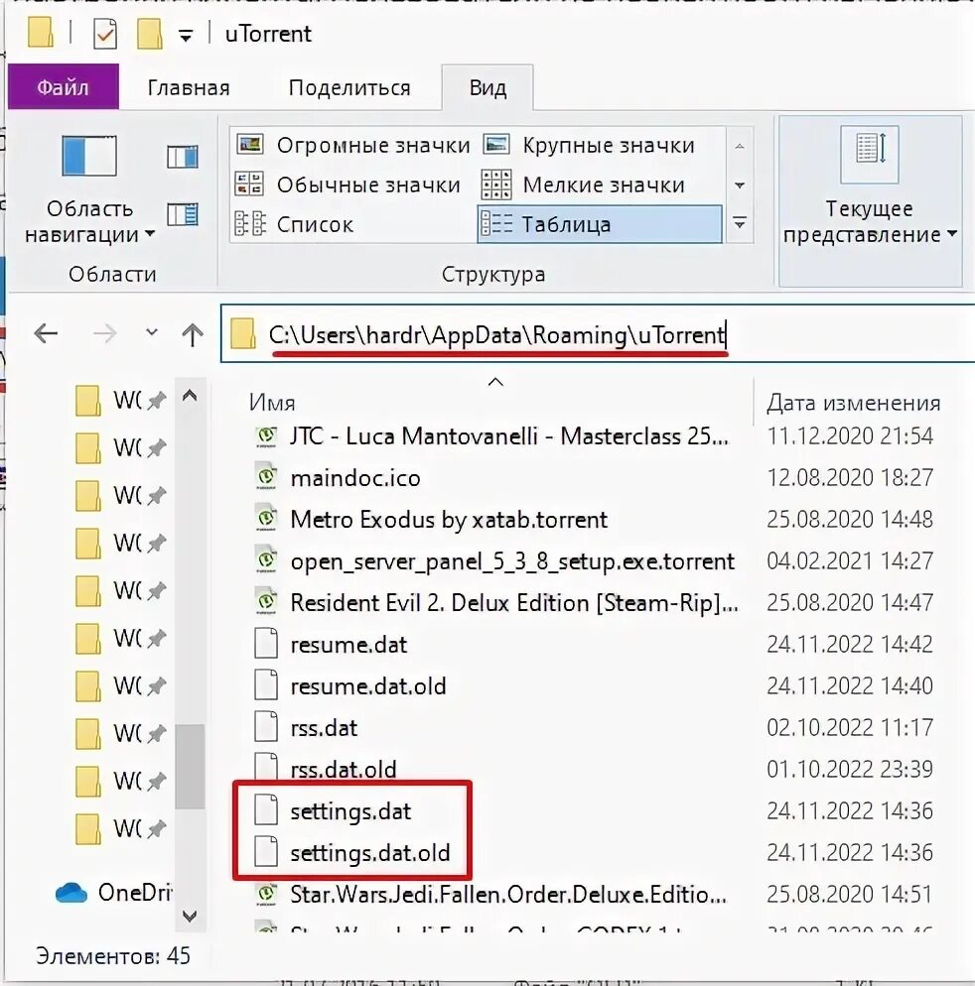Click the title bar folder icon

pos(40,32)
